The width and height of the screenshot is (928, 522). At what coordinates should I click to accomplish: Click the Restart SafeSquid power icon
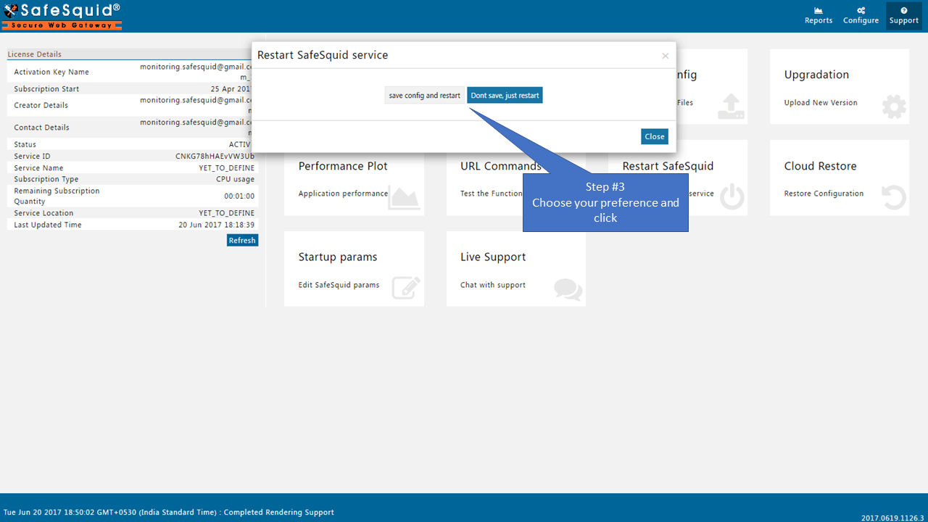coord(732,197)
